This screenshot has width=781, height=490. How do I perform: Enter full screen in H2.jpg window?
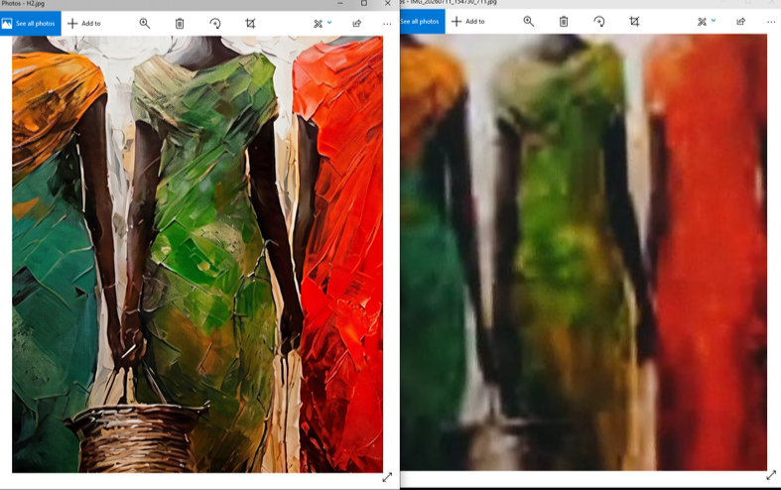(x=387, y=477)
